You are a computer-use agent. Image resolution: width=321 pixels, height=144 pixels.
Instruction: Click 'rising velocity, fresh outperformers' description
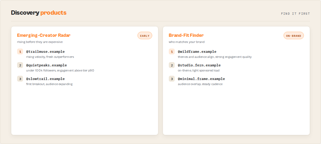[x=50, y=57]
